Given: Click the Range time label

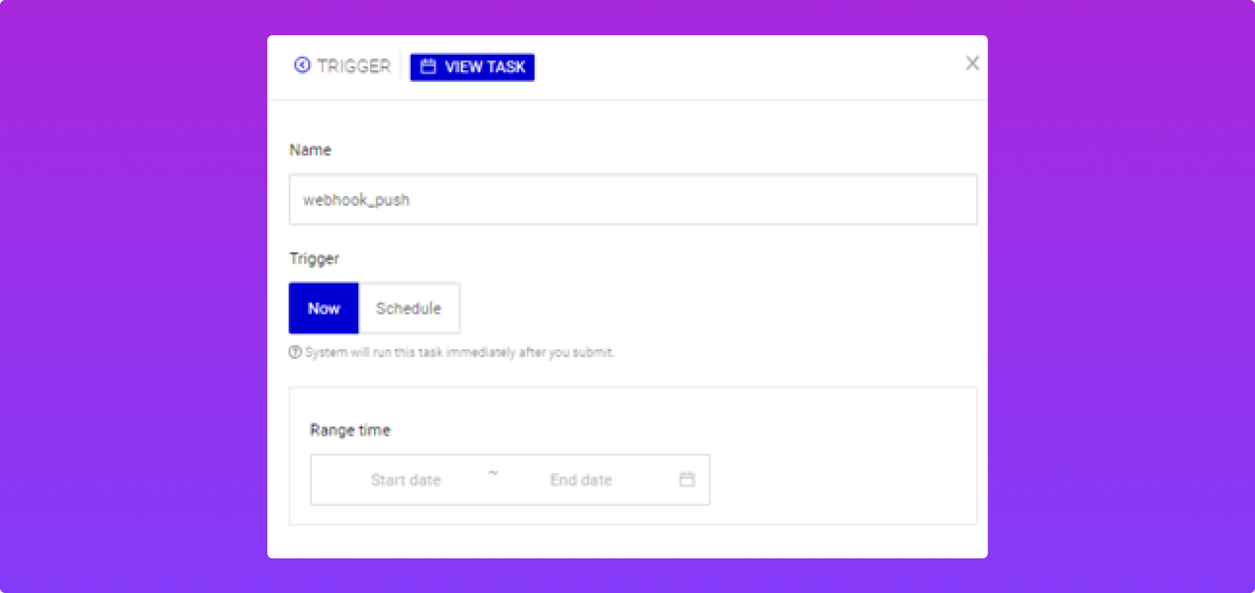Looking at the screenshot, I should (350, 430).
